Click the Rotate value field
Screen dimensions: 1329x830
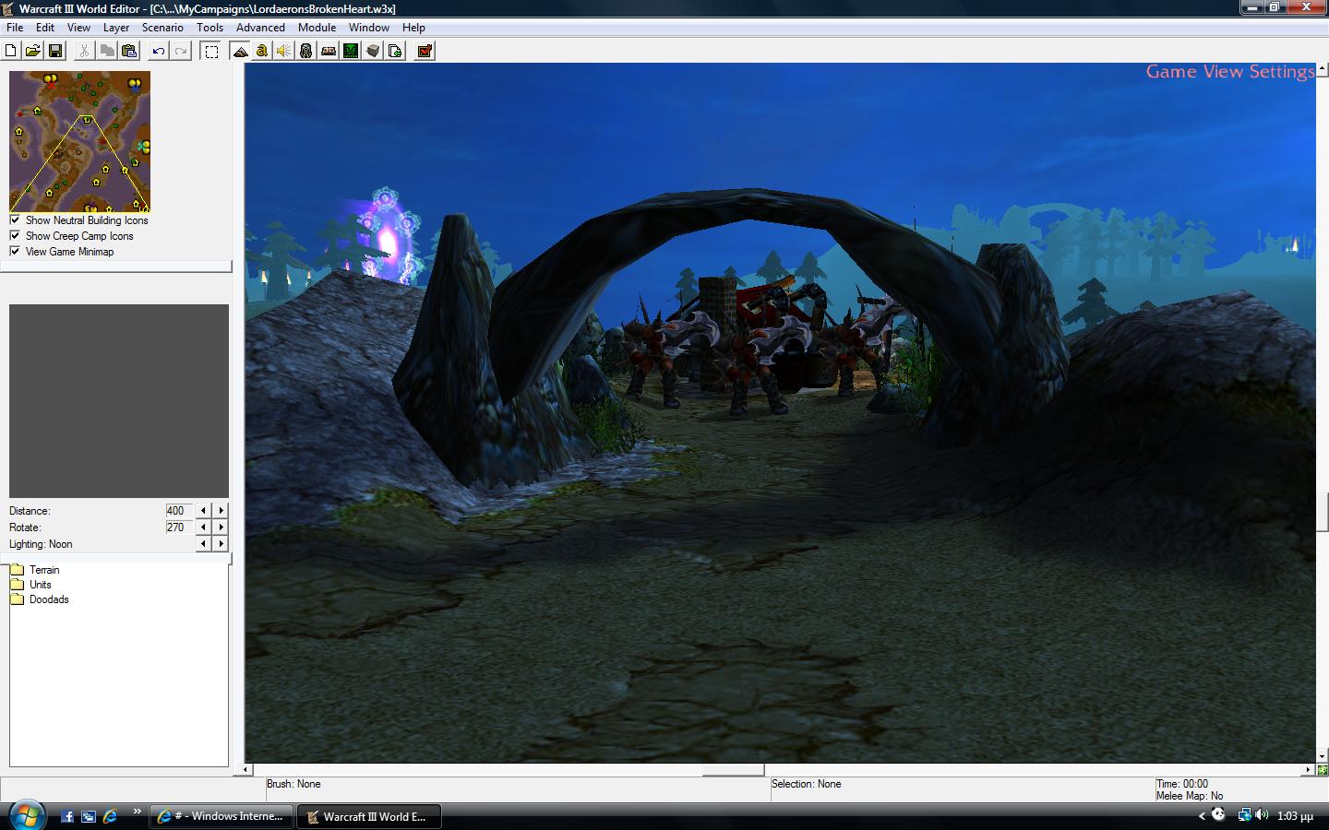pyautogui.click(x=179, y=527)
